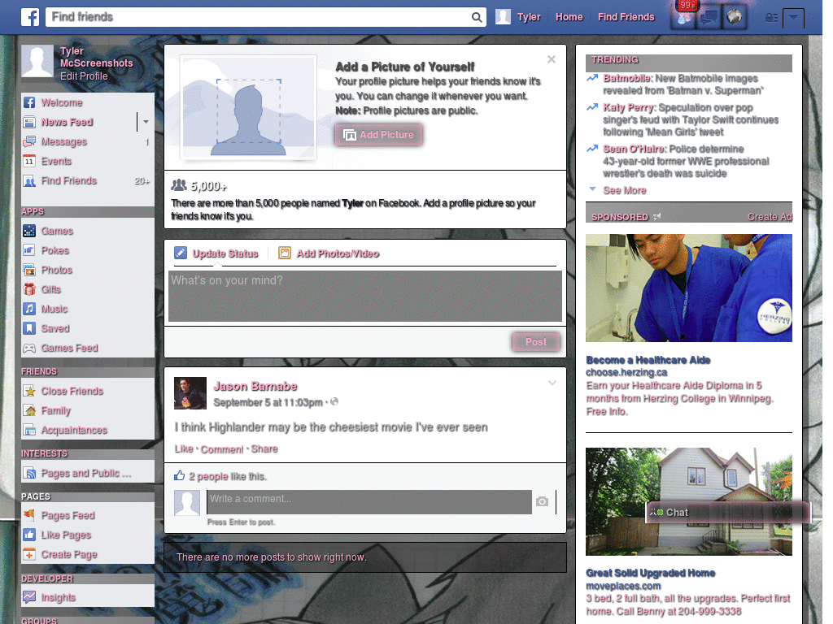This screenshot has width=833, height=624.
Task: Click the Facebook logo icon
Action: click(x=30, y=17)
